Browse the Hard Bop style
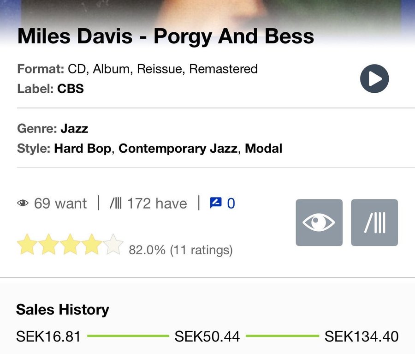Viewport: 415px width, 354px height. tap(83, 149)
